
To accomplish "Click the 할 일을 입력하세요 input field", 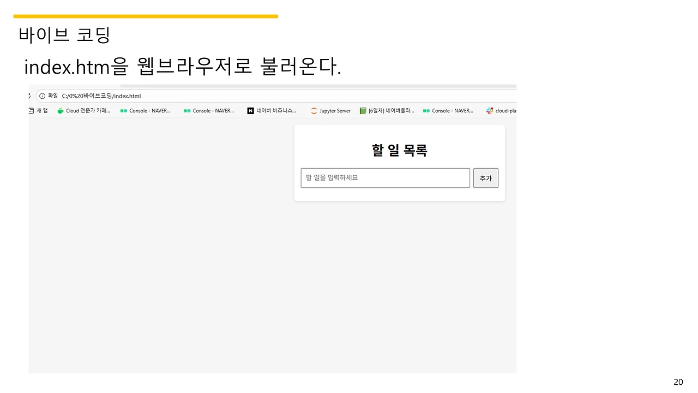I will coord(385,177).
